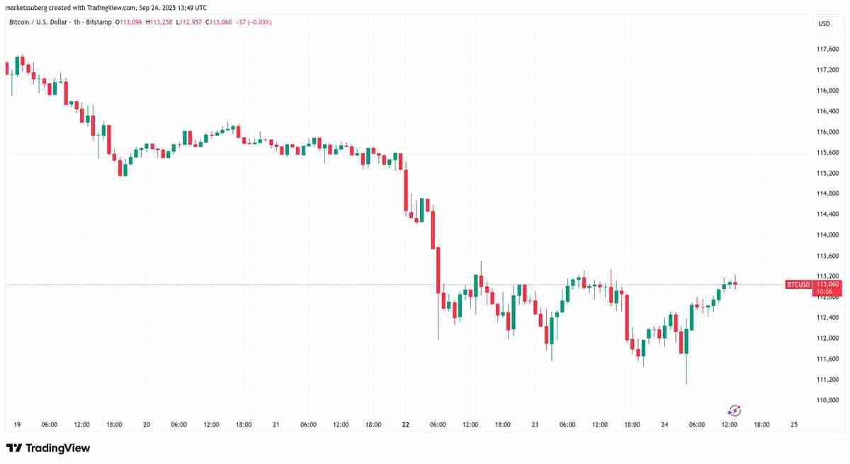Viewport: 850px width, 464px height.
Task: Click the 110,800 price axis label
Action: pyautogui.click(x=827, y=400)
